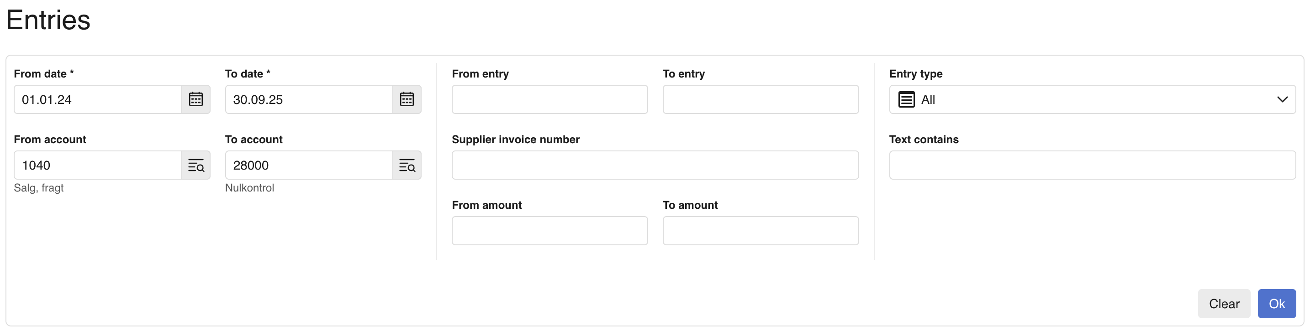Screen dimensions: 1310x331
Task: Open the From account lookup search
Action: coord(196,165)
